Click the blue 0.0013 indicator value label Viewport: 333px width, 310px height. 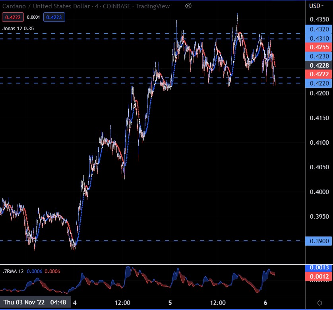click(319, 268)
